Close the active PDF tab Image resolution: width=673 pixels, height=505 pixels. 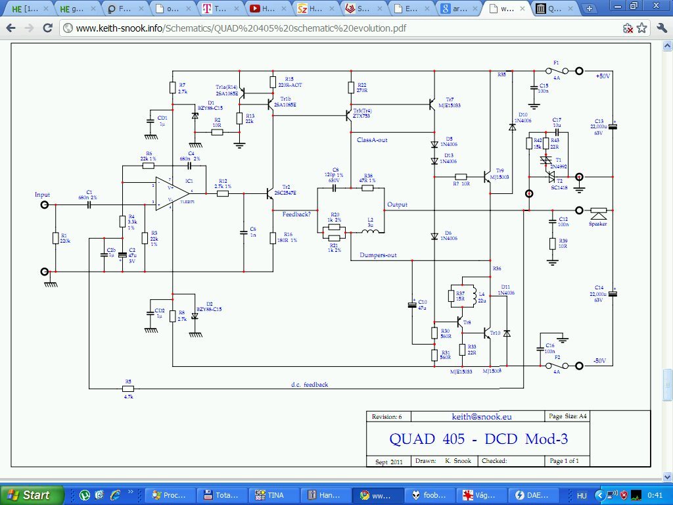pos(522,9)
